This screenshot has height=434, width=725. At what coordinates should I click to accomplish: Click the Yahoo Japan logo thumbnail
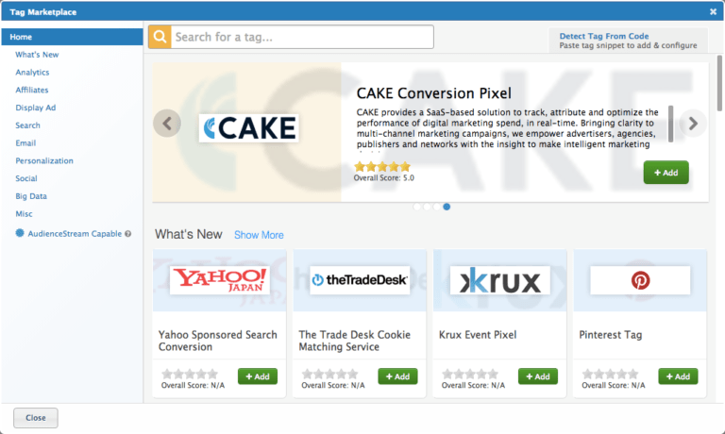click(x=220, y=280)
